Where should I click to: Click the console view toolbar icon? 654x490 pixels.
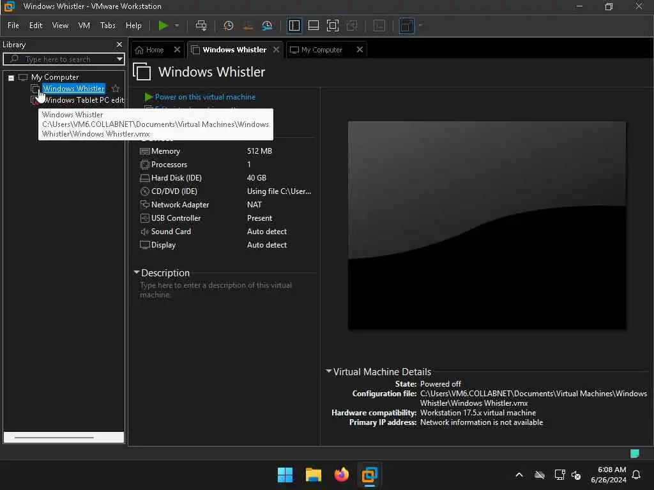pyautogui.click(x=379, y=26)
